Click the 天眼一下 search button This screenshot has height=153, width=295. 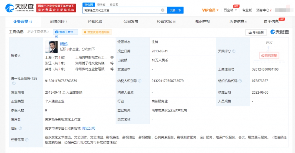175,10
